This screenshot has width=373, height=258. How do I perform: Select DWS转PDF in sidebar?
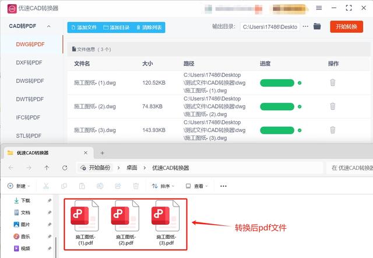click(x=30, y=81)
